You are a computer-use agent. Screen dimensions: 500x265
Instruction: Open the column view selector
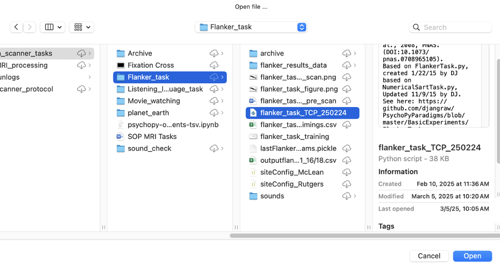pyautogui.click(x=53, y=27)
